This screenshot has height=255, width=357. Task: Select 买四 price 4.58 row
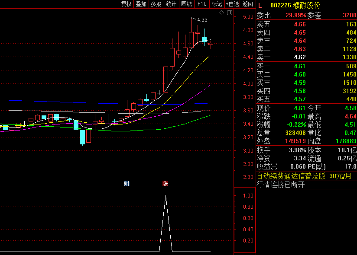[x=306, y=91]
